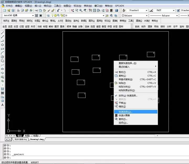Click the Open file folder icon
This screenshot has height=164, width=189.
(9, 10)
